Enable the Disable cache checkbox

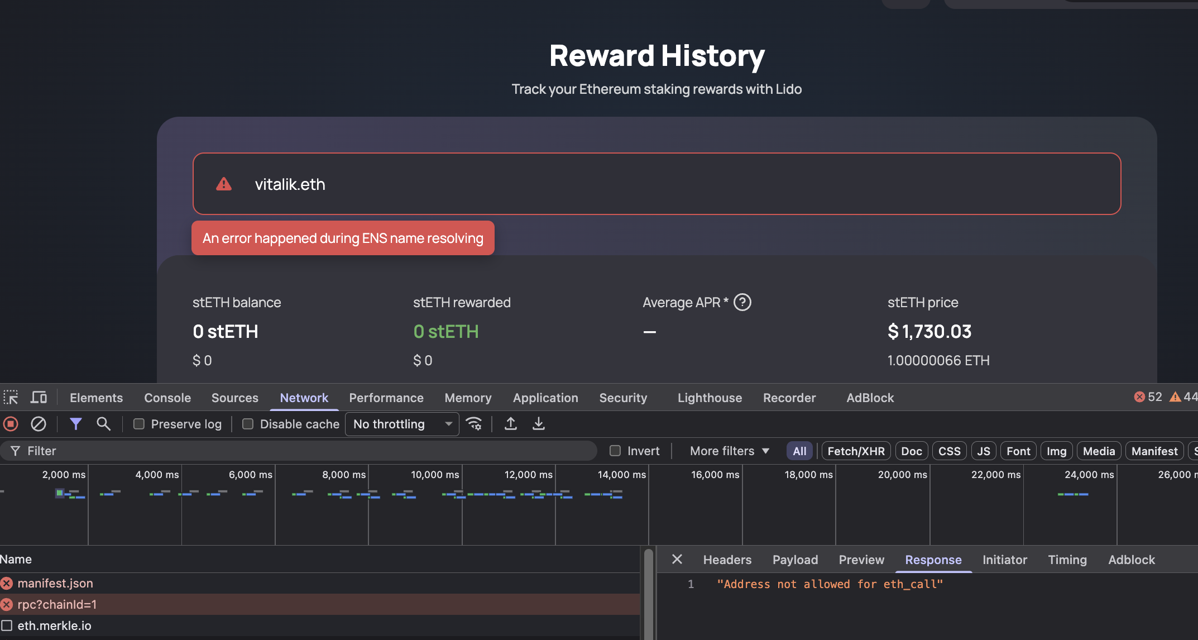[248, 424]
